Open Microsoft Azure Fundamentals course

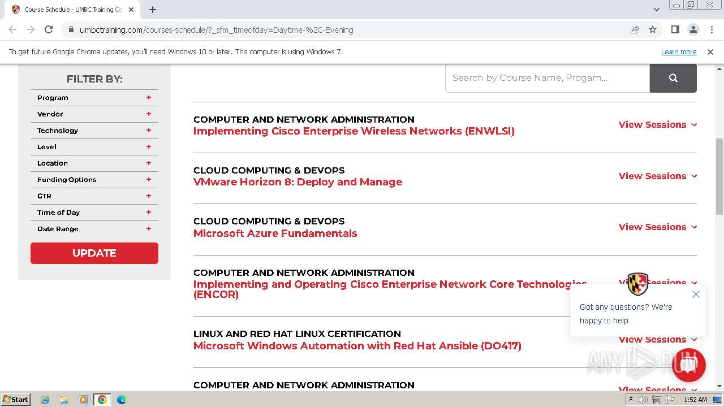tap(275, 233)
